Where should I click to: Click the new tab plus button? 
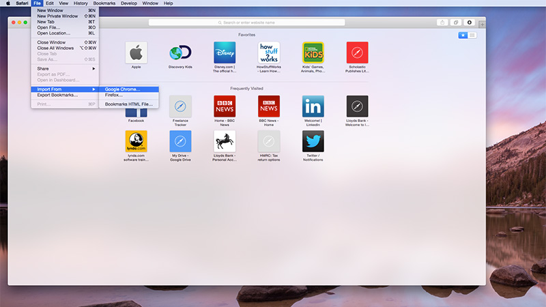[482, 25]
